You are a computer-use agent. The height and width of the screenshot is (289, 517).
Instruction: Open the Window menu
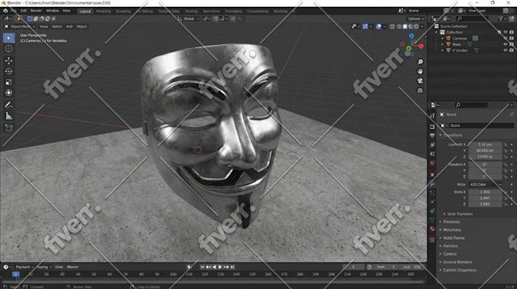pyautogui.click(x=52, y=11)
